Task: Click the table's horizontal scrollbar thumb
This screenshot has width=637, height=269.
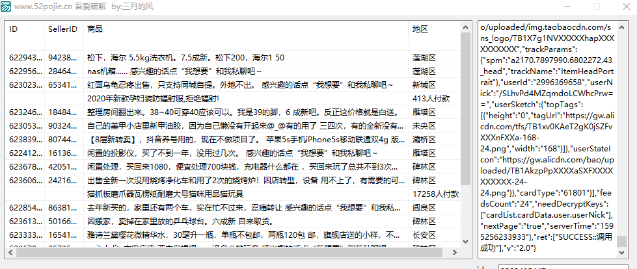Action: (229, 252)
